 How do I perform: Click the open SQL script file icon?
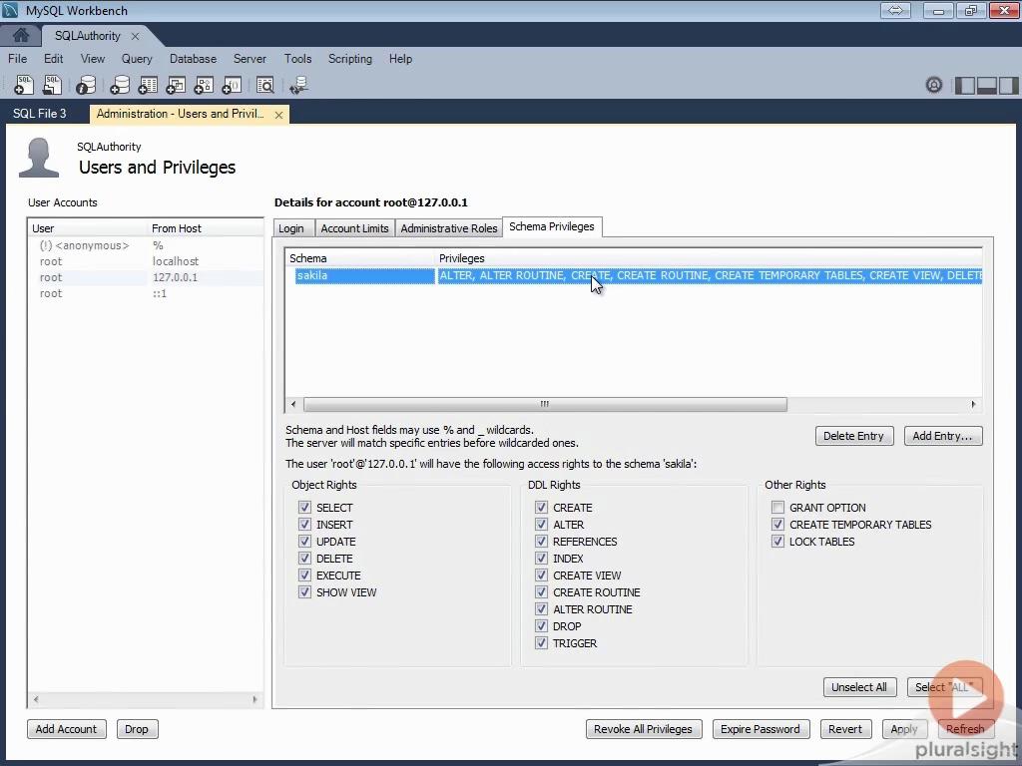tap(52, 86)
